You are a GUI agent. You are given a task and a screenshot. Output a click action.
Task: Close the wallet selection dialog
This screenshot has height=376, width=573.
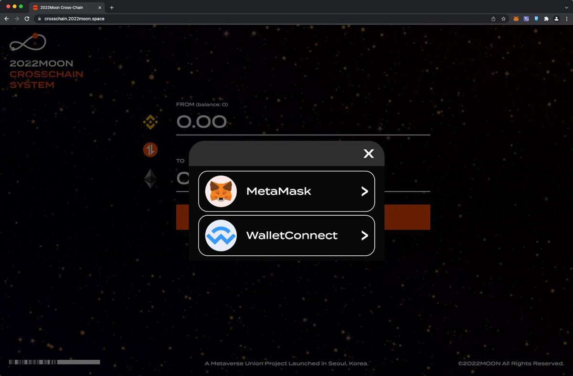[368, 154]
